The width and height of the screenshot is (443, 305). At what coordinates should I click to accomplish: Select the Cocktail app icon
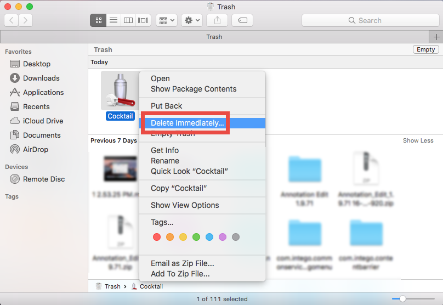(x=121, y=91)
